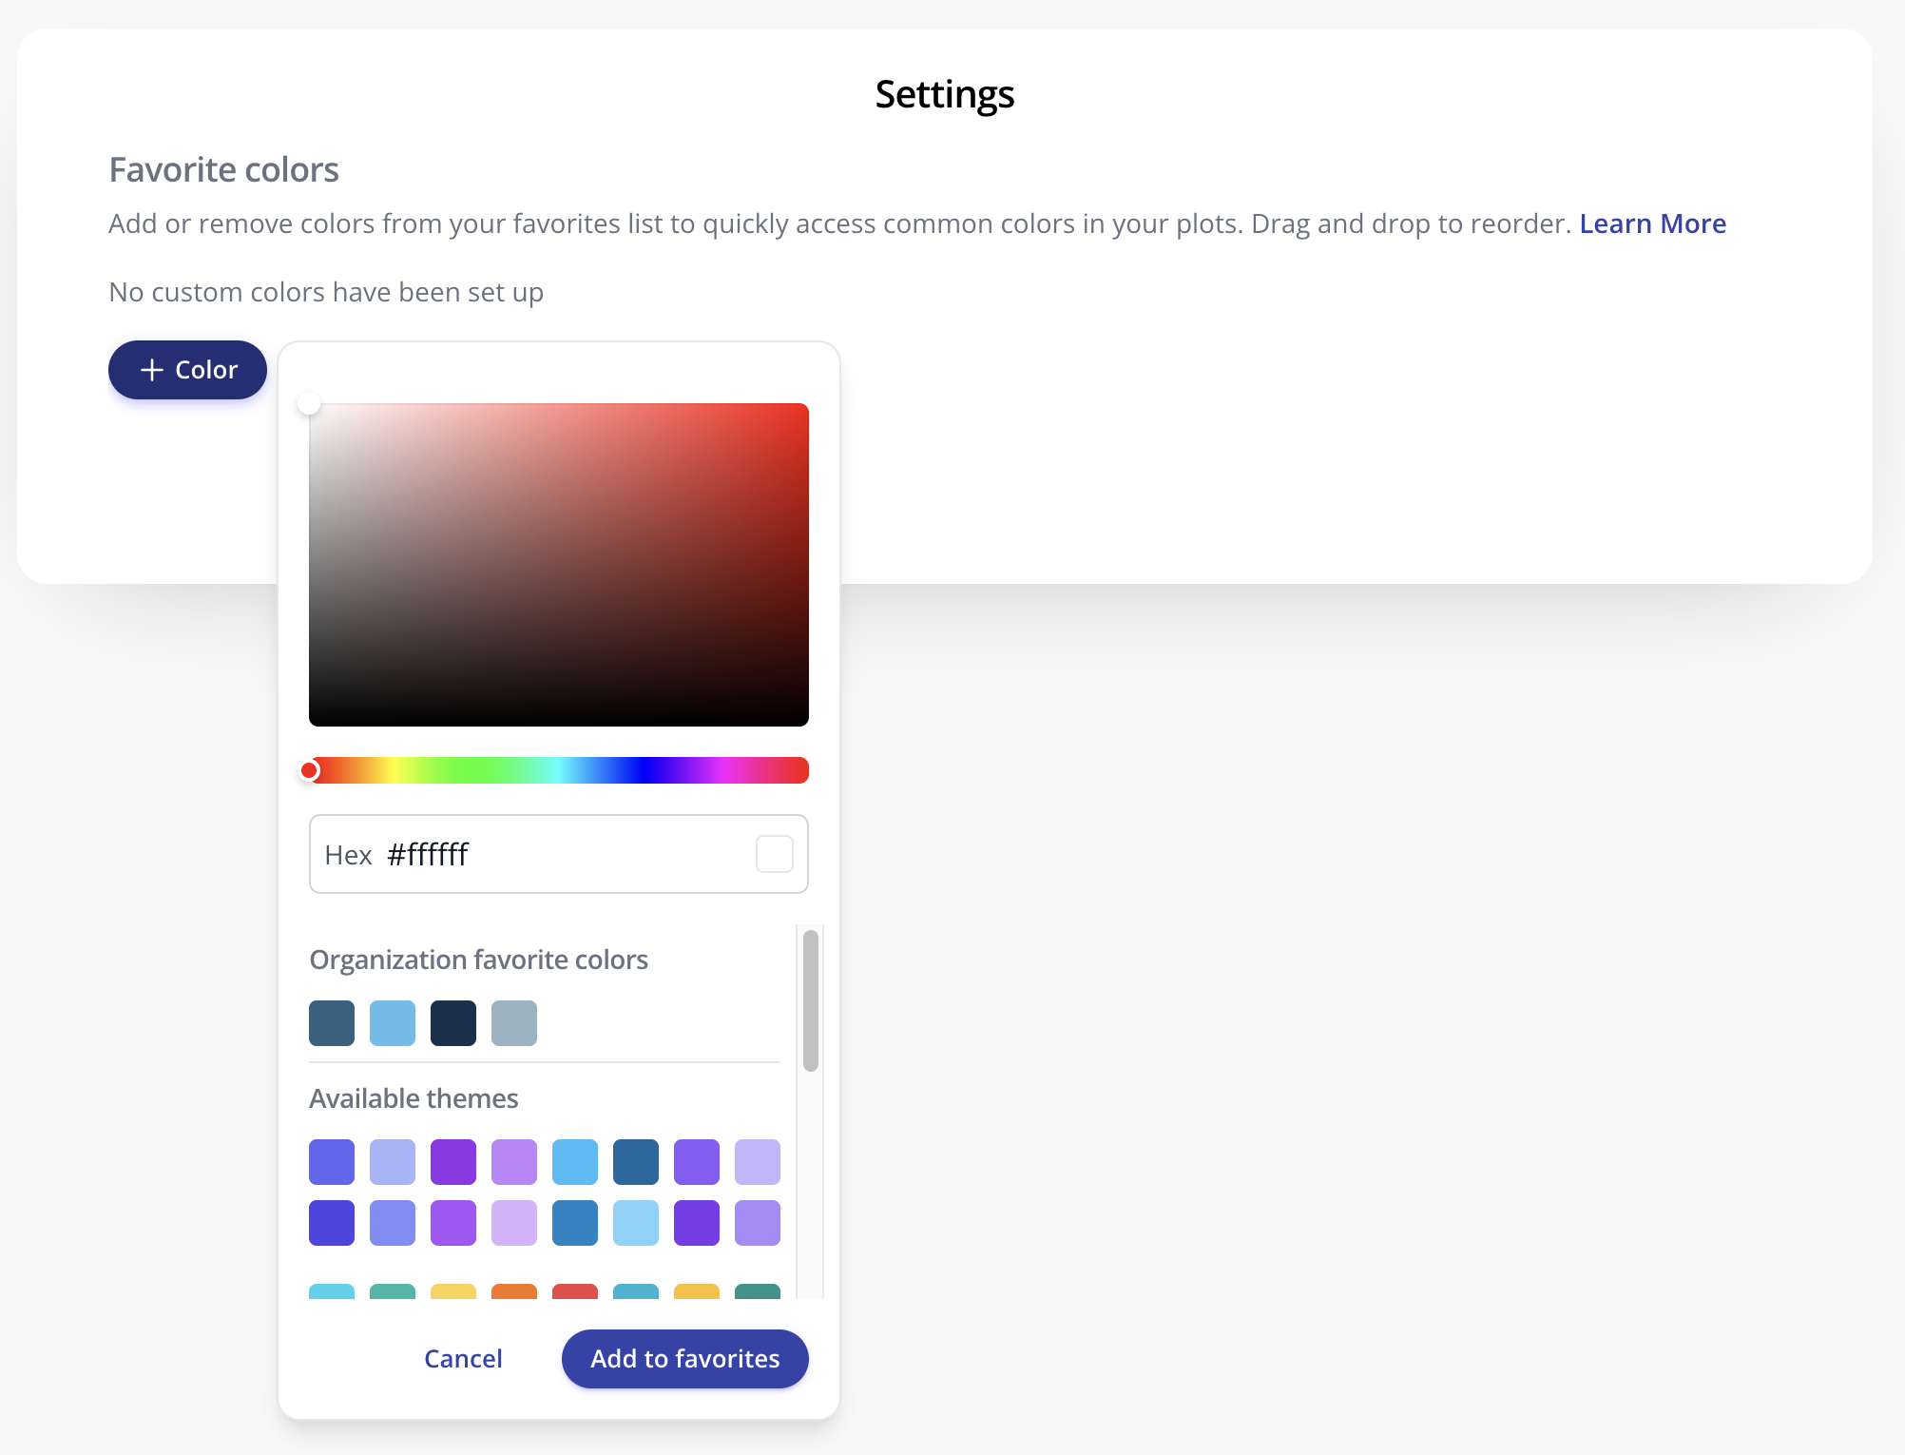Select the gray-blue organization swatch
Image resolution: width=1905 pixels, height=1455 pixels.
(514, 1023)
